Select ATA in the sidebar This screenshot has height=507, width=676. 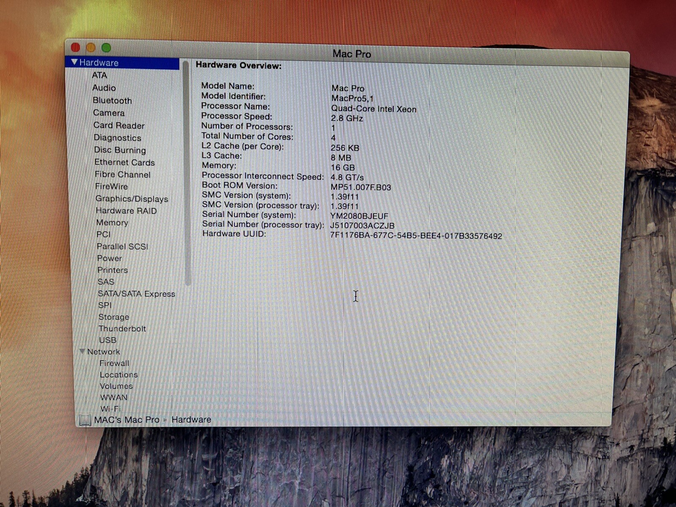click(x=99, y=75)
